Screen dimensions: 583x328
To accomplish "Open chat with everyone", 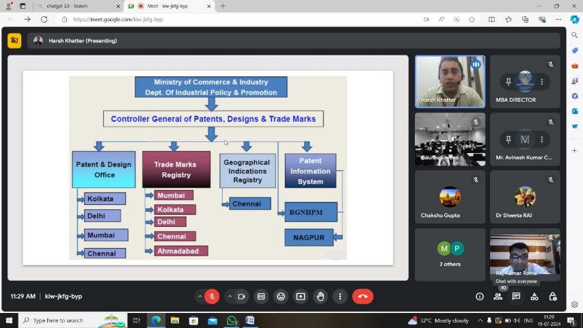I will [516, 297].
